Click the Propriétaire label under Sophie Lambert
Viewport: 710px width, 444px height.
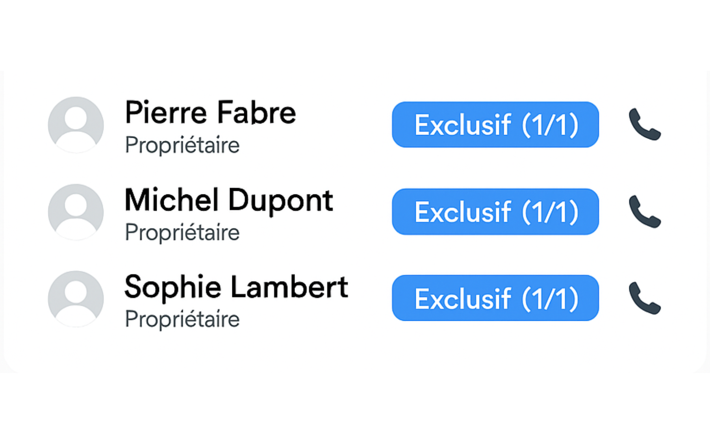pos(182,319)
